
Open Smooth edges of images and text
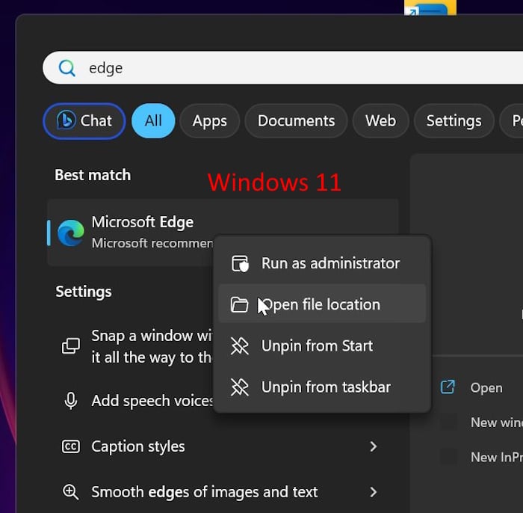[223, 492]
